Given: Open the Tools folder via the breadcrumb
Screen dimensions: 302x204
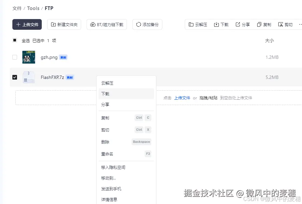Looking at the screenshot, I should pyautogui.click(x=33, y=8).
